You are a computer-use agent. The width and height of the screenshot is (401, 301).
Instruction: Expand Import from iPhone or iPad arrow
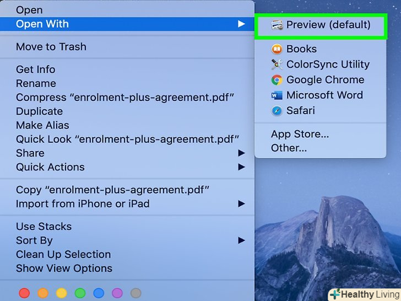[241, 204]
